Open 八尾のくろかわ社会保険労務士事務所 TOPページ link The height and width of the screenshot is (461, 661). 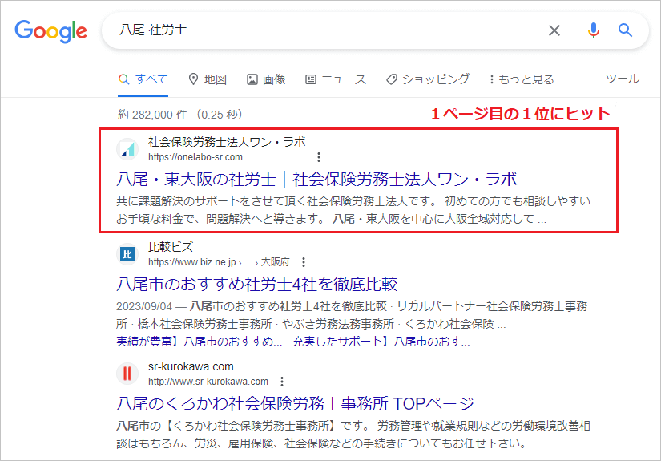point(295,403)
